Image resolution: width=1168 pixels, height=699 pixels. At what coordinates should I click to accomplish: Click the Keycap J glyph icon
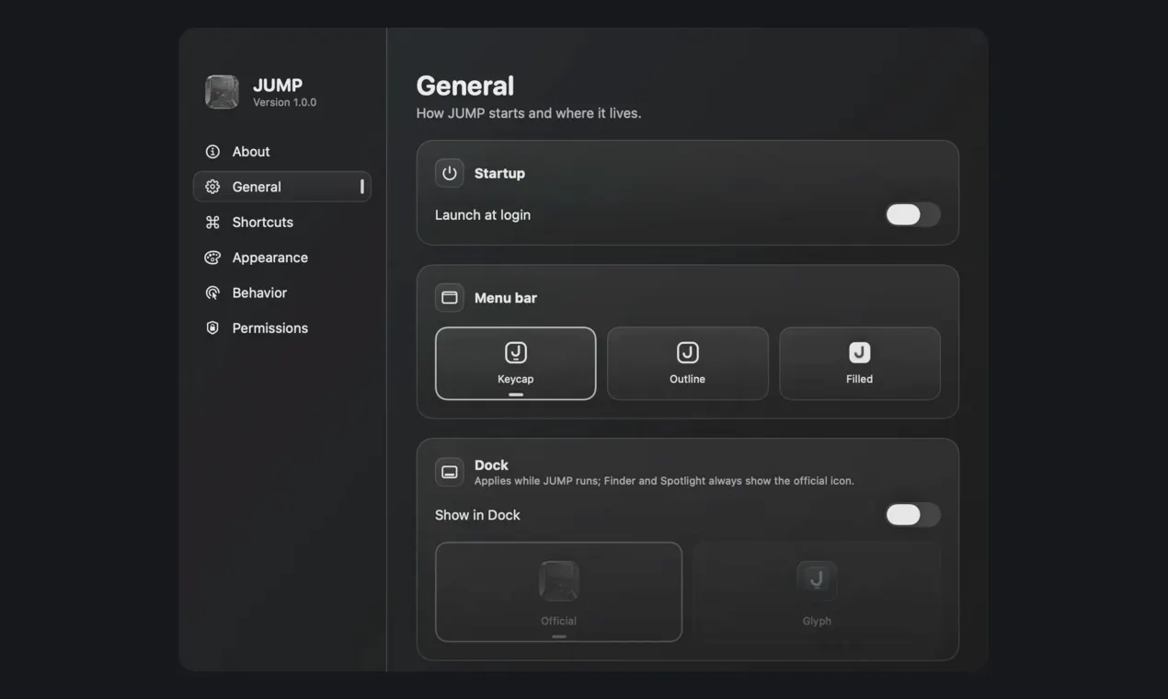(x=516, y=352)
